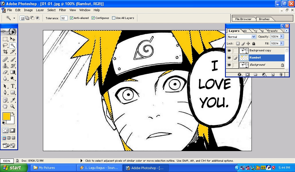The width and height of the screenshot is (295, 172).
Task: Switch to Quick Mask mode
Action: coord(12,130)
